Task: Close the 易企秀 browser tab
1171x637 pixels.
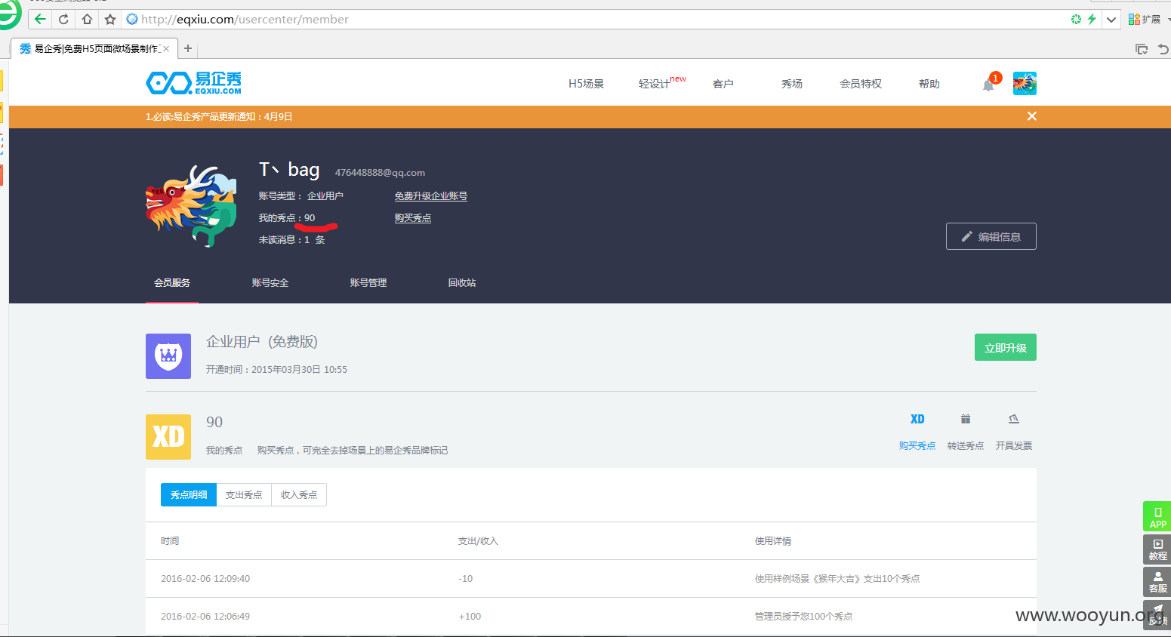Action: pos(166,48)
